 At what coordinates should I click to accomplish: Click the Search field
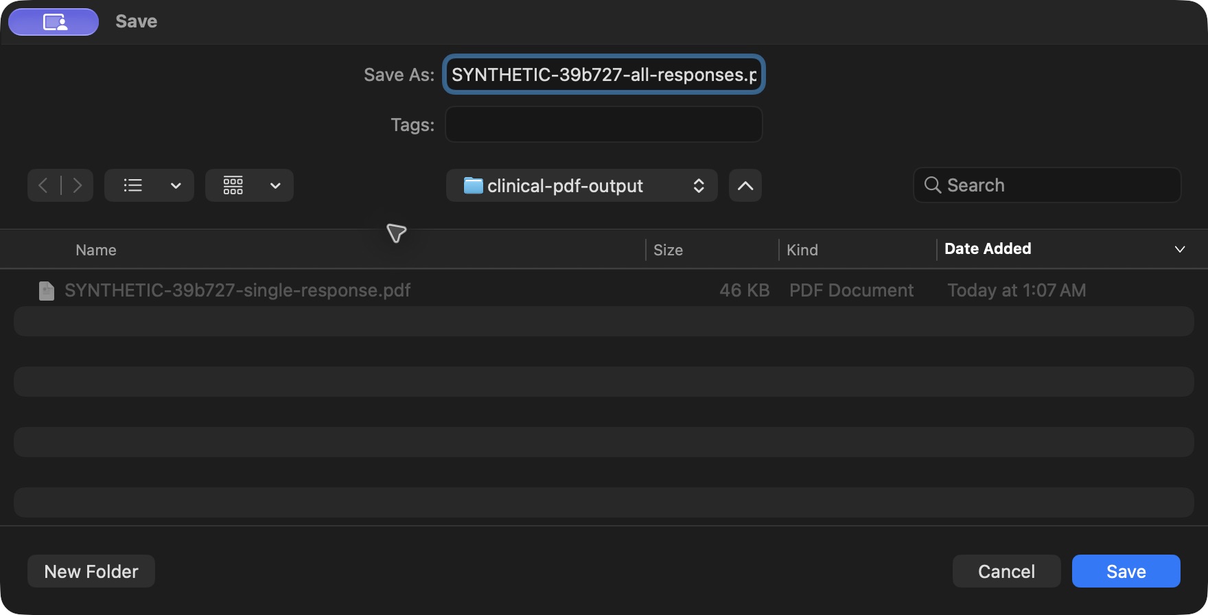[1047, 185]
